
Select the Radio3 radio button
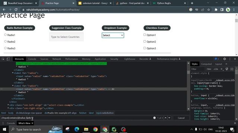(6, 48)
